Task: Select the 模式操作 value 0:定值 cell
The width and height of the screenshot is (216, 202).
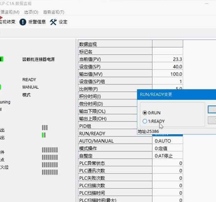Action: pyautogui.click(x=168, y=148)
